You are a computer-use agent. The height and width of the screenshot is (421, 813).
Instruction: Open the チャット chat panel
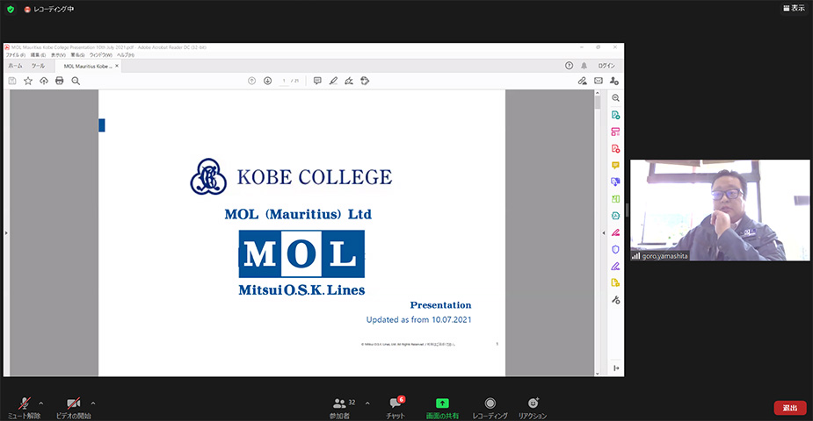click(396, 408)
